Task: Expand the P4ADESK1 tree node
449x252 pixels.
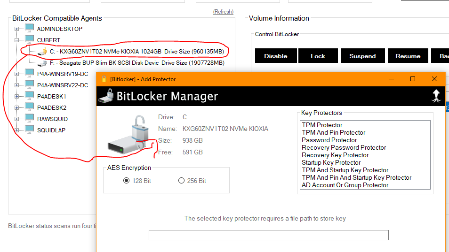Action: (17, 97)
